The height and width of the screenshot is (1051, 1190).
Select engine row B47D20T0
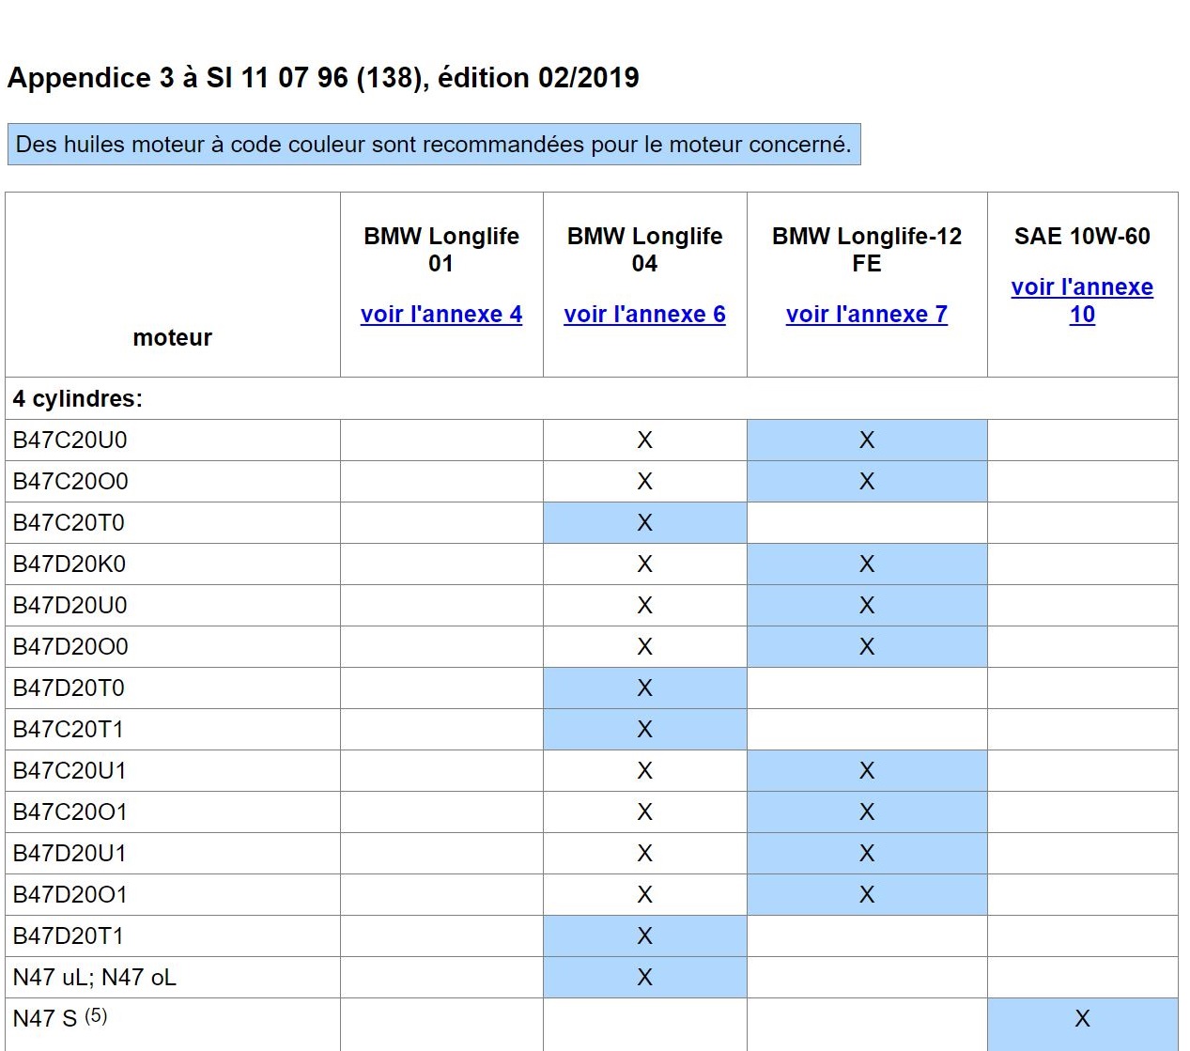pos(592,688)
